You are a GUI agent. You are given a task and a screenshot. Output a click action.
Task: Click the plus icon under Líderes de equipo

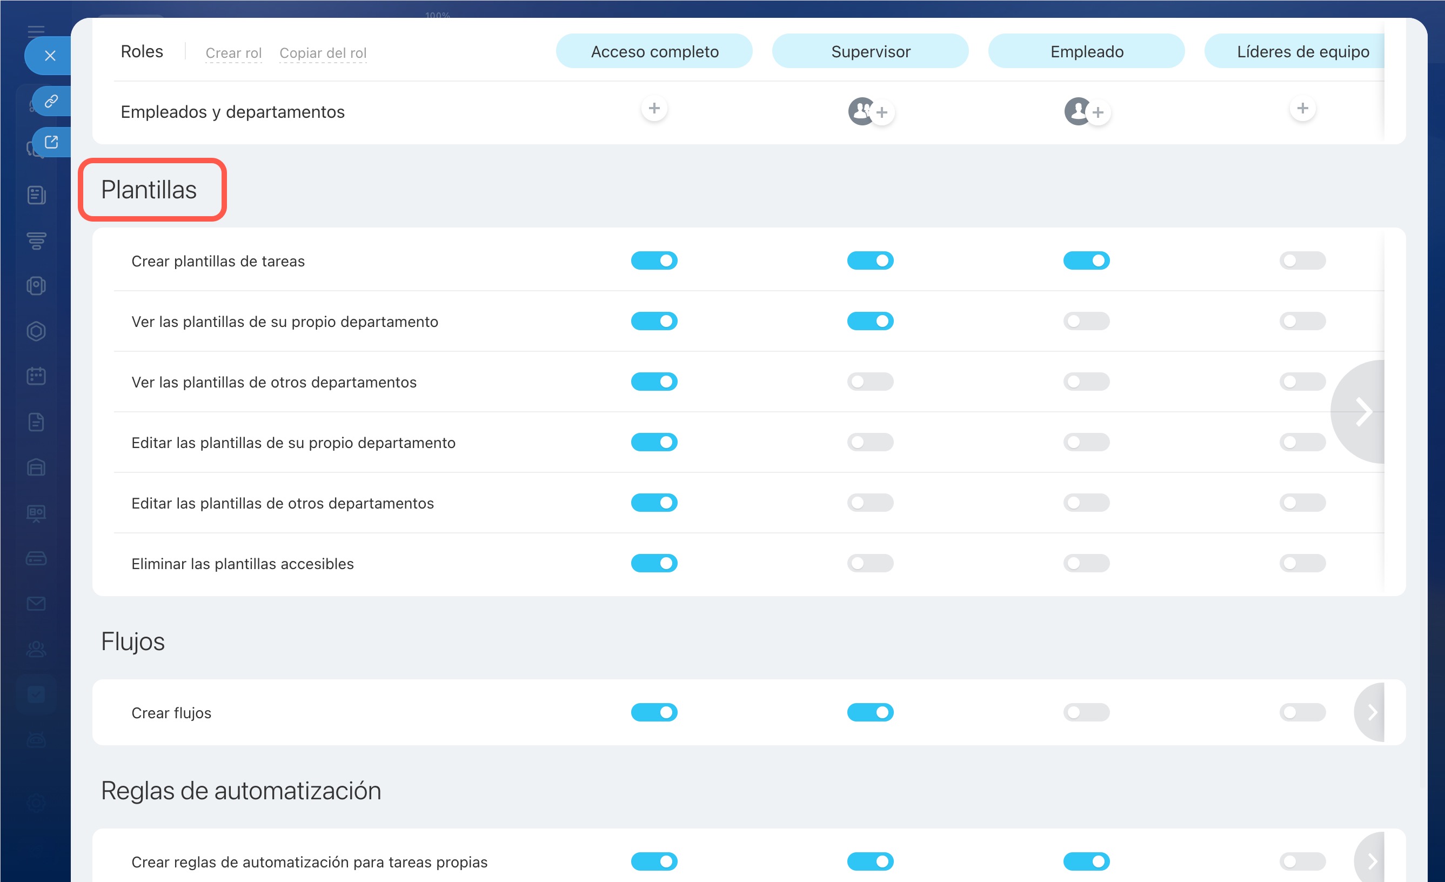pos(1302,109)
